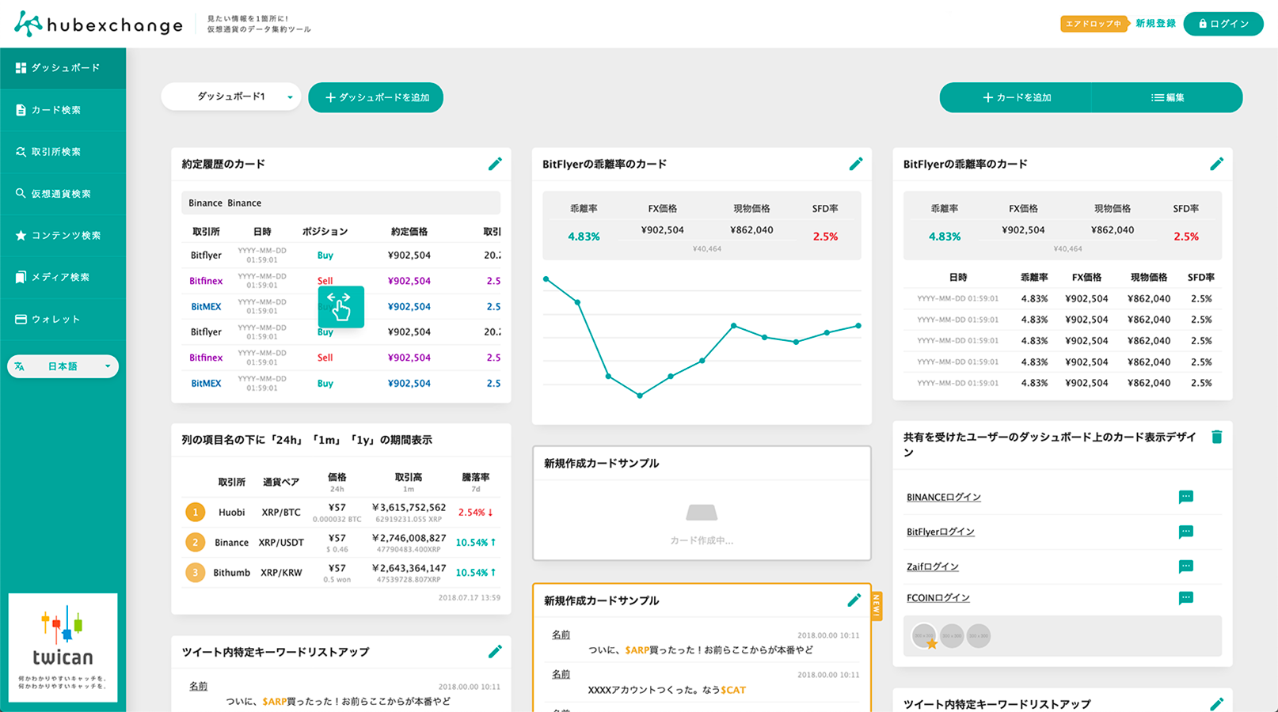This screenshot has height=712, width=1278.
Task: Open メディア検索 in sidebar
Action: 63,278
